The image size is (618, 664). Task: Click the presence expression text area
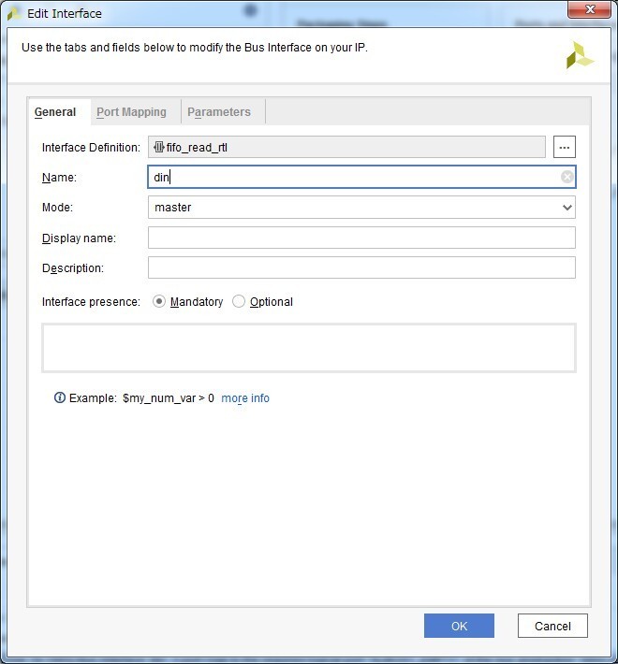point(309,348)
